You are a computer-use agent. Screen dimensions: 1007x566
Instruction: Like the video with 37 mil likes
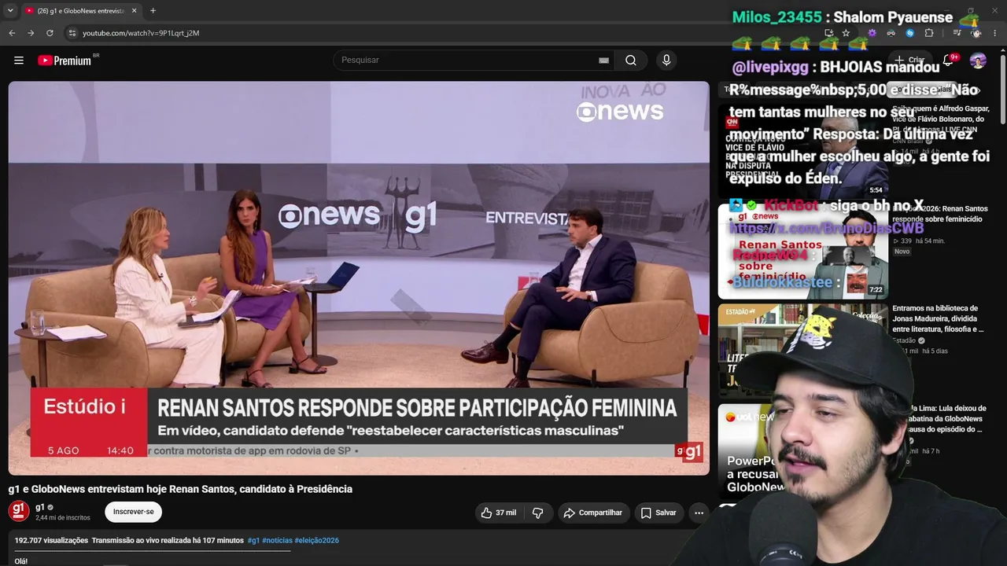pyautogui.click(x=498, y=513)
